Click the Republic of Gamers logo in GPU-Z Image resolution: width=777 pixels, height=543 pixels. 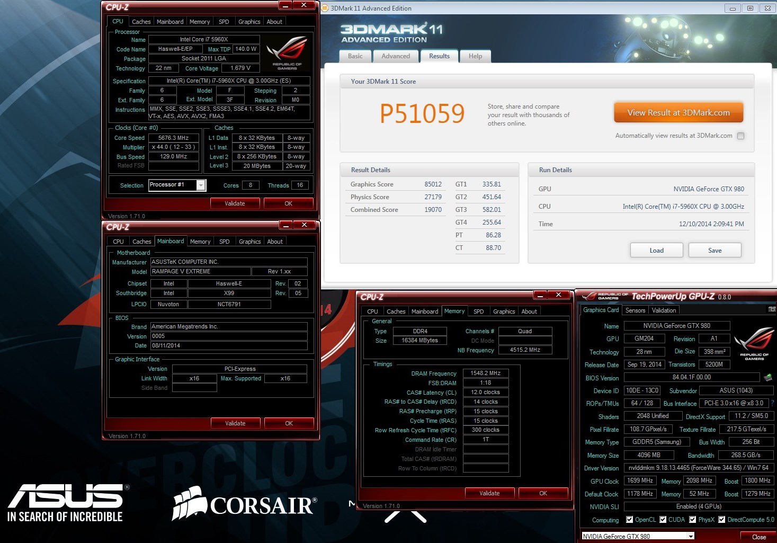pyautogui.click(x=754, y=344)
